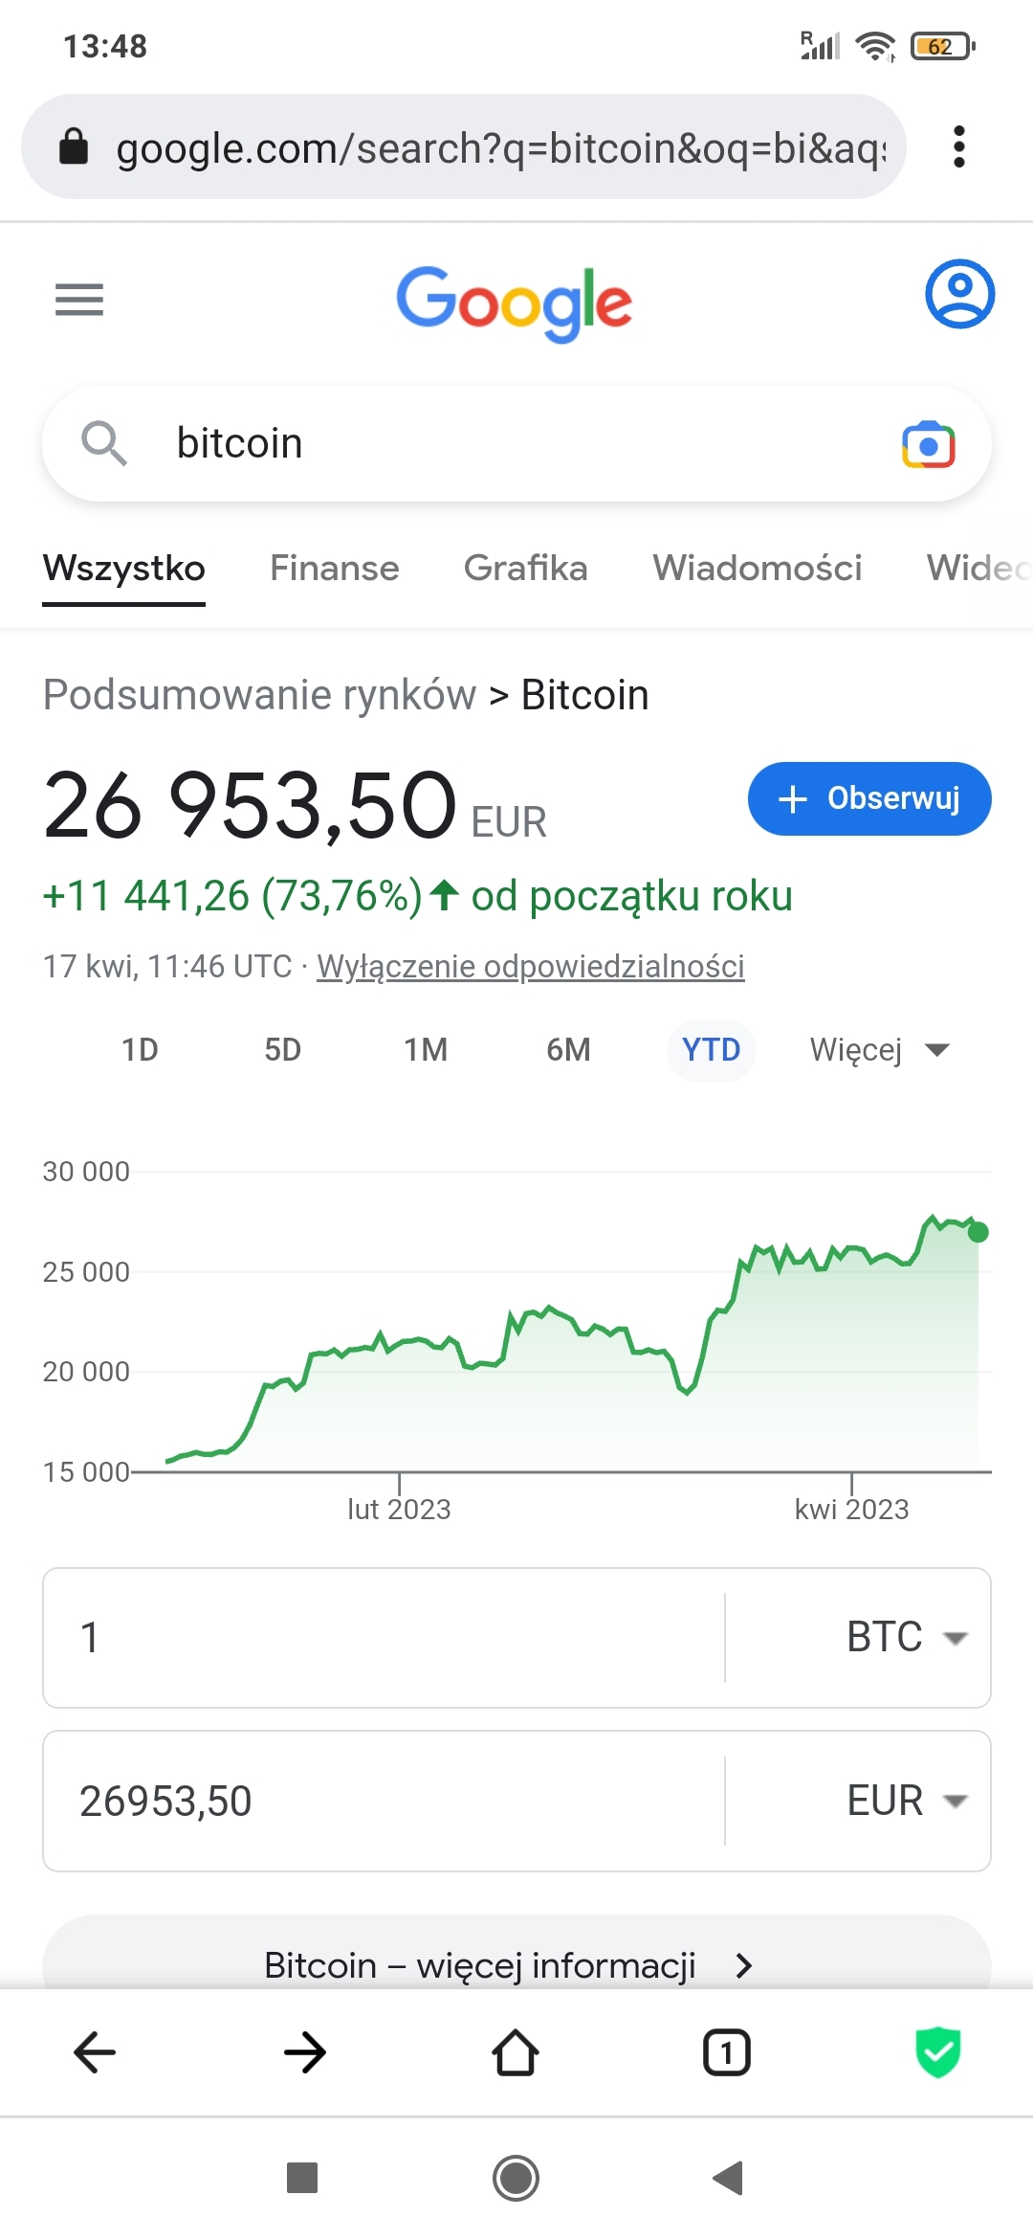Open the EUR currency dropdown
The height and width of the screenshot is (2240, 1033).
coord(905,1801)
